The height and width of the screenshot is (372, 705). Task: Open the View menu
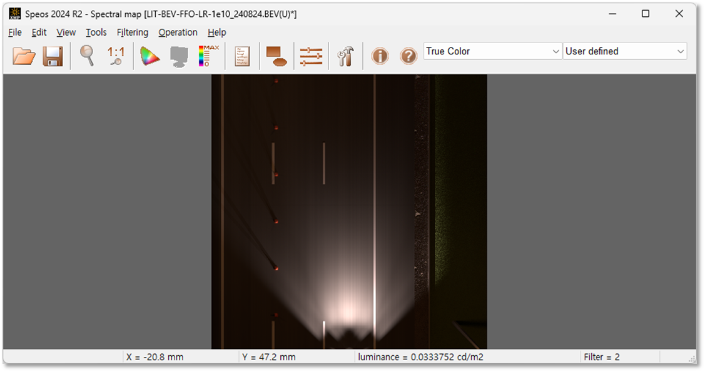[66, 33]
